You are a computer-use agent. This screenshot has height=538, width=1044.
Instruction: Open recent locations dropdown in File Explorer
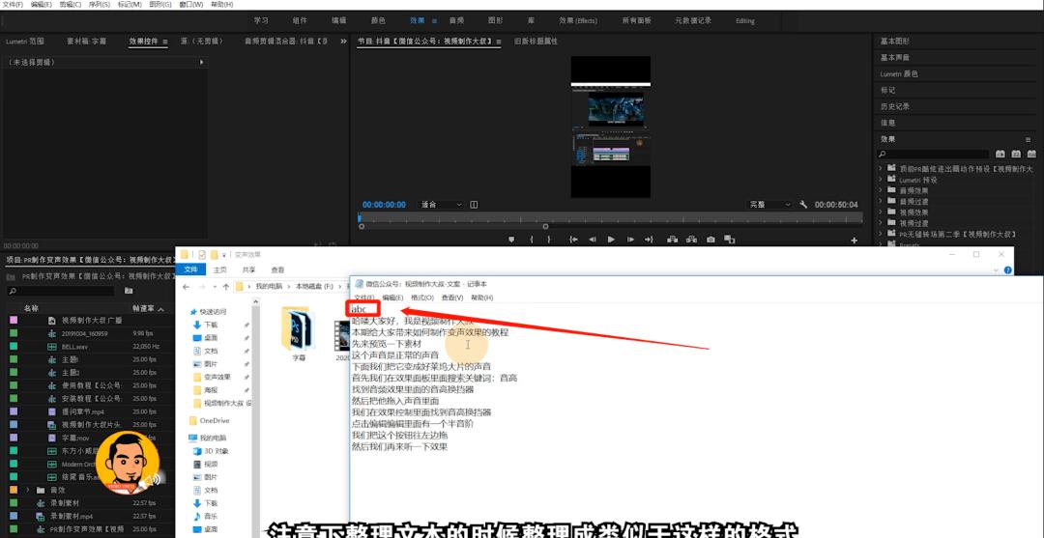(215, 287)
